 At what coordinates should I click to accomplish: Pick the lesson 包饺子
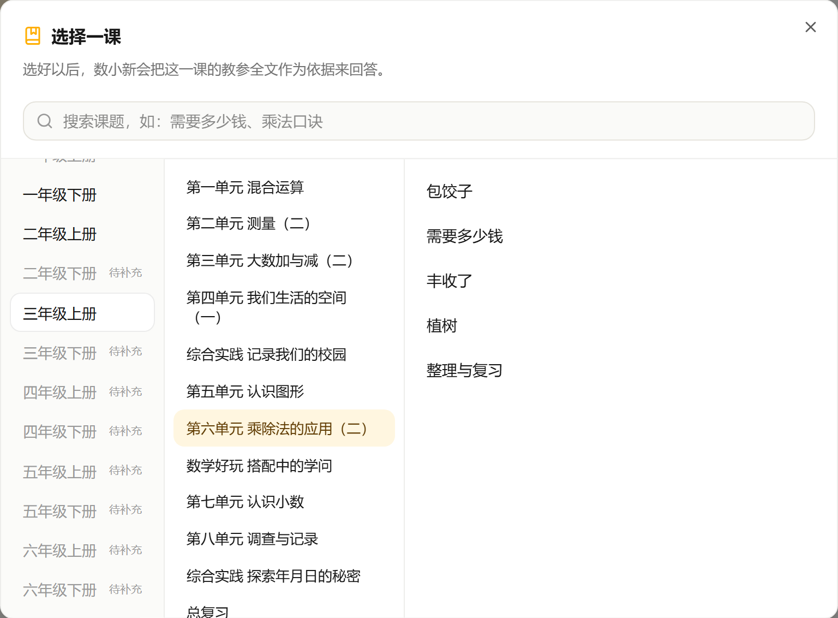tap(621, 191)
